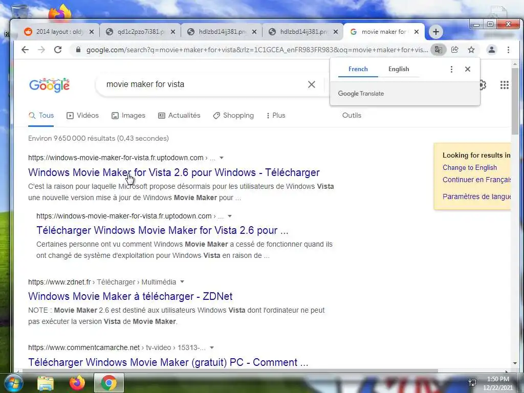524x393 pixels.
Task: Reload the Google results page
Action: [58, 50]
